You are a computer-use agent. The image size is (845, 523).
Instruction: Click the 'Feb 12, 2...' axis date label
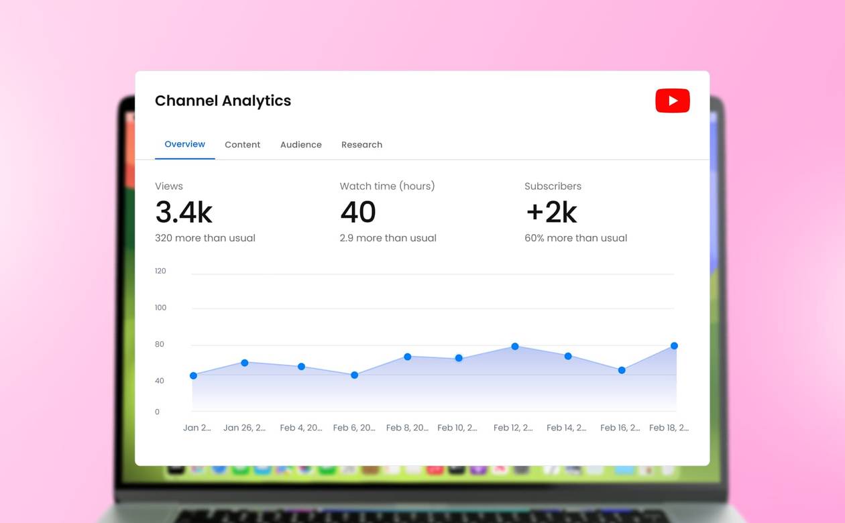514,428
